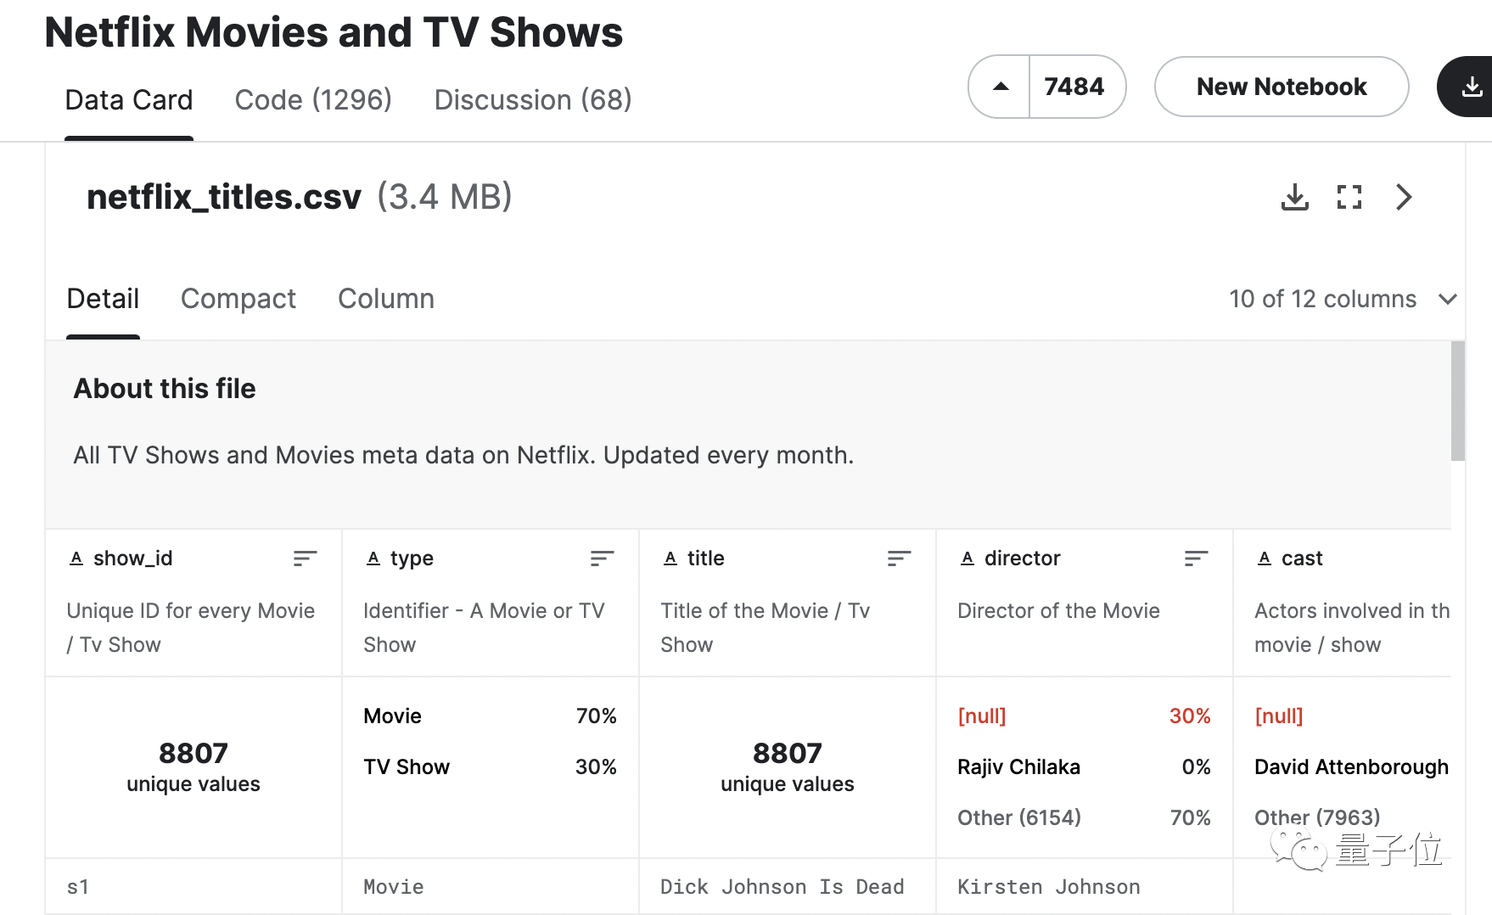Open sort menu for title column

899,558
